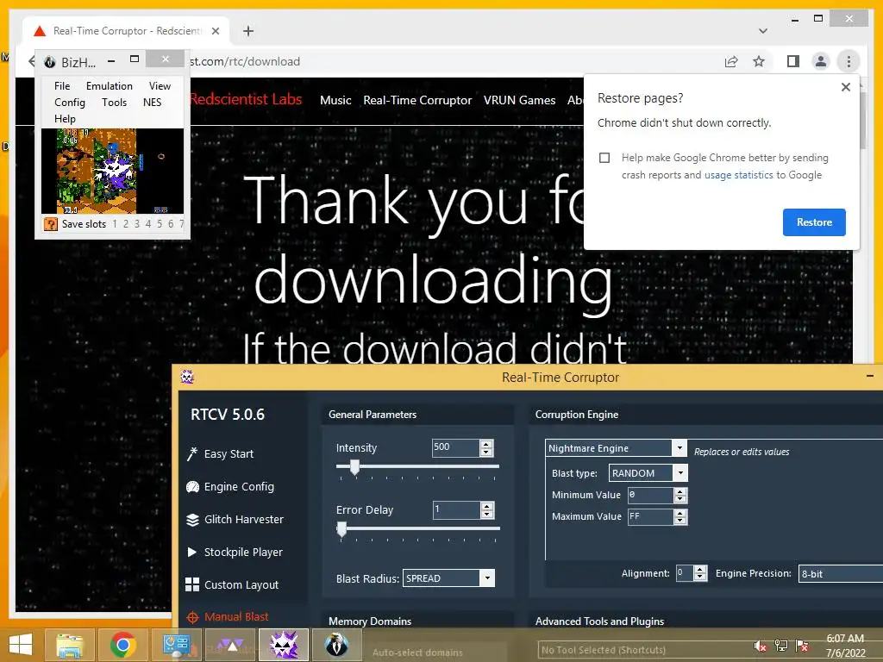Open Windows Start button

21,645
